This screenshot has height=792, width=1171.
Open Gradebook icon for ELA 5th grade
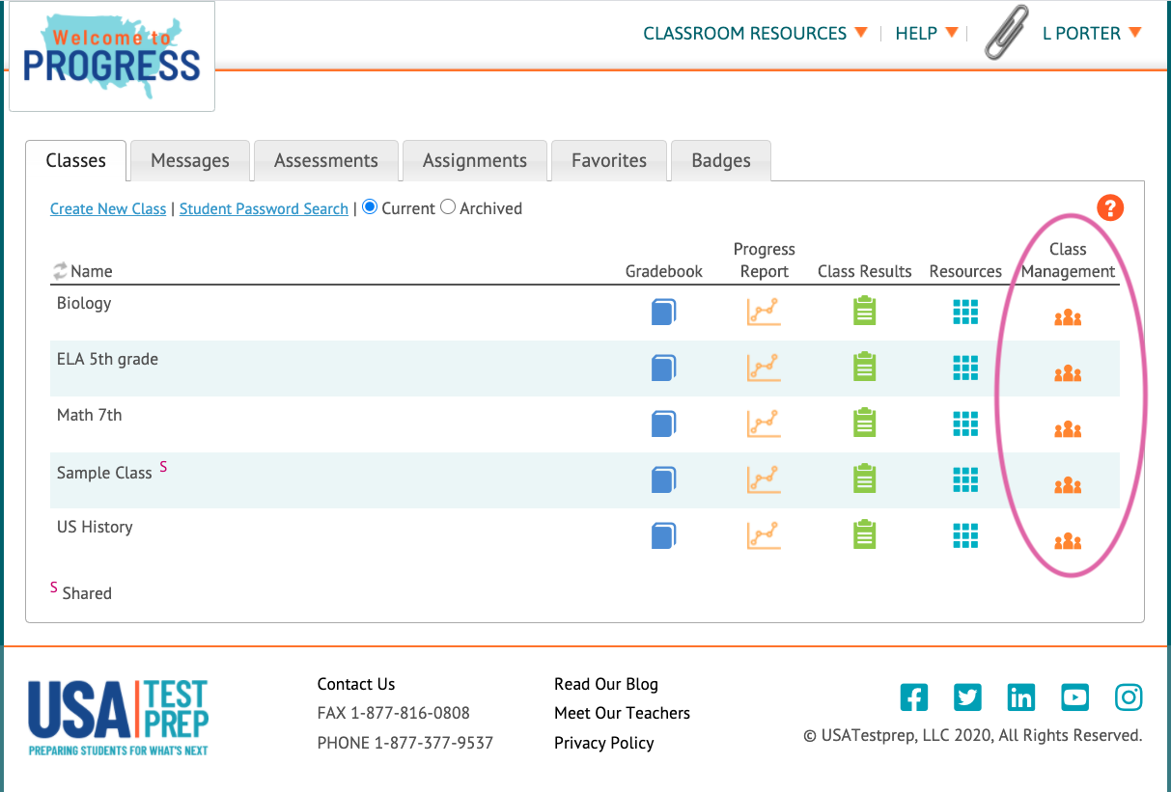(663, 368)
